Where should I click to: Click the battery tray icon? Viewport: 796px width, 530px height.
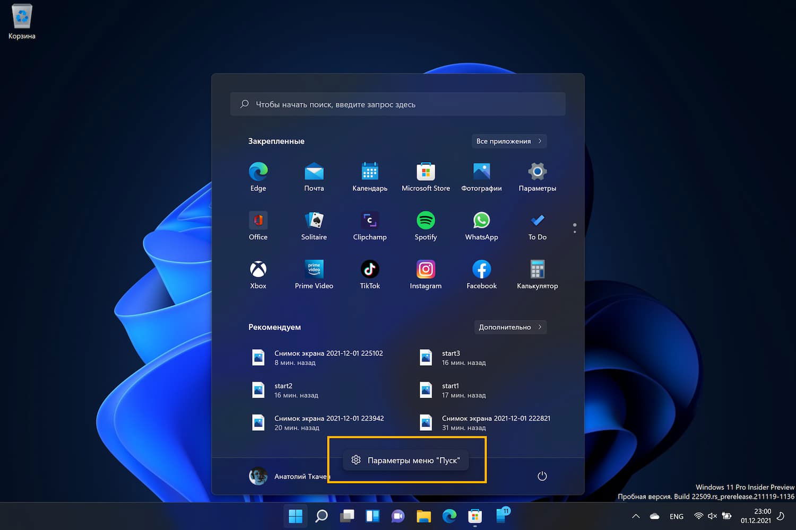(726, 516)
